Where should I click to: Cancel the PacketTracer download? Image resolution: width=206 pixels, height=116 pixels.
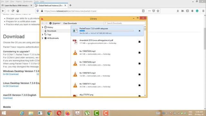[139, 31]
